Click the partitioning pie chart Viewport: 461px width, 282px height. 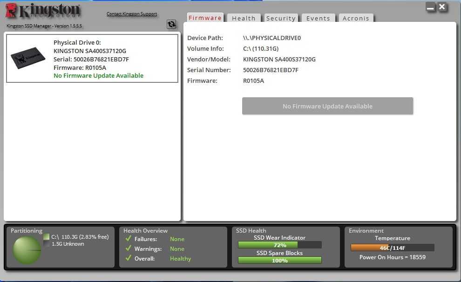(x=27, y=250)
